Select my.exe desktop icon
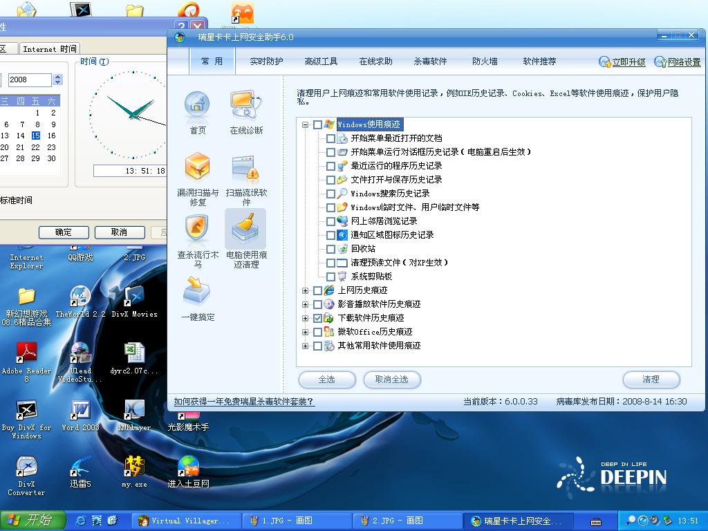This screenshot has height=531, width=708. point(135,472)
